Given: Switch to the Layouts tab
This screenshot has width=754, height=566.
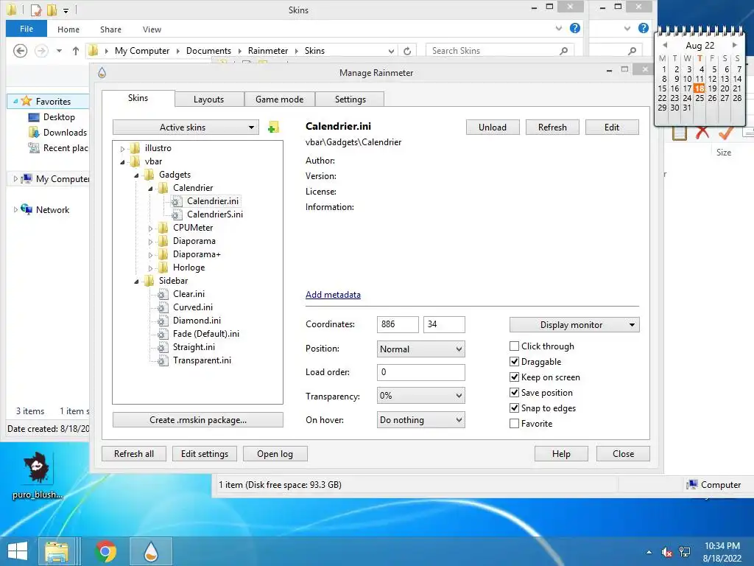Looking at the screenshot, I should (208, 99).
